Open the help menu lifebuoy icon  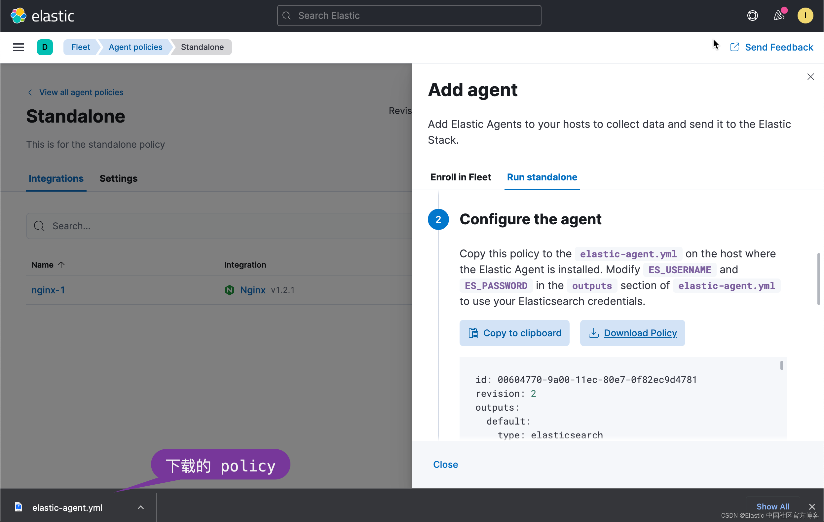(752, 16)
